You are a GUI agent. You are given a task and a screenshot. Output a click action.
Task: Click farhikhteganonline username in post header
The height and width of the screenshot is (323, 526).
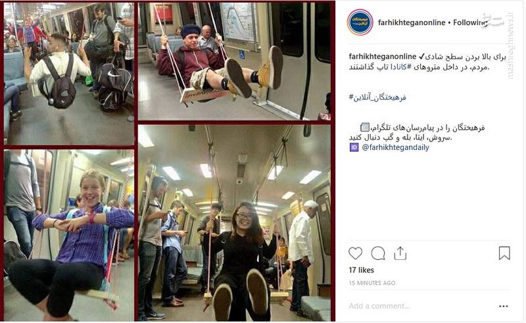[x=412, y=22]
